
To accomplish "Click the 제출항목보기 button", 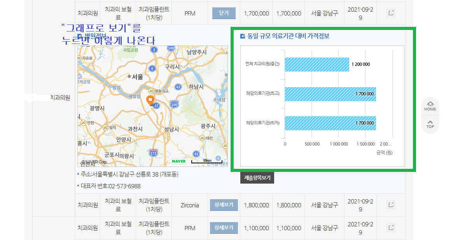I will [257, 178].
